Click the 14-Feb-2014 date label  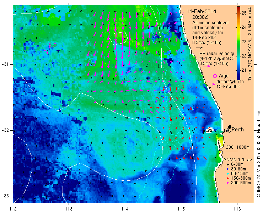pos(202,11)
